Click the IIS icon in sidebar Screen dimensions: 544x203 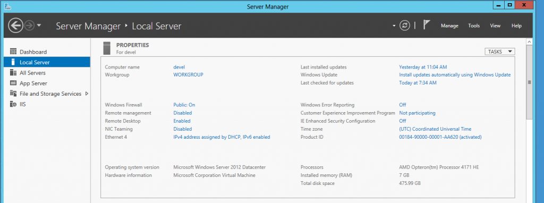point(13,104)
